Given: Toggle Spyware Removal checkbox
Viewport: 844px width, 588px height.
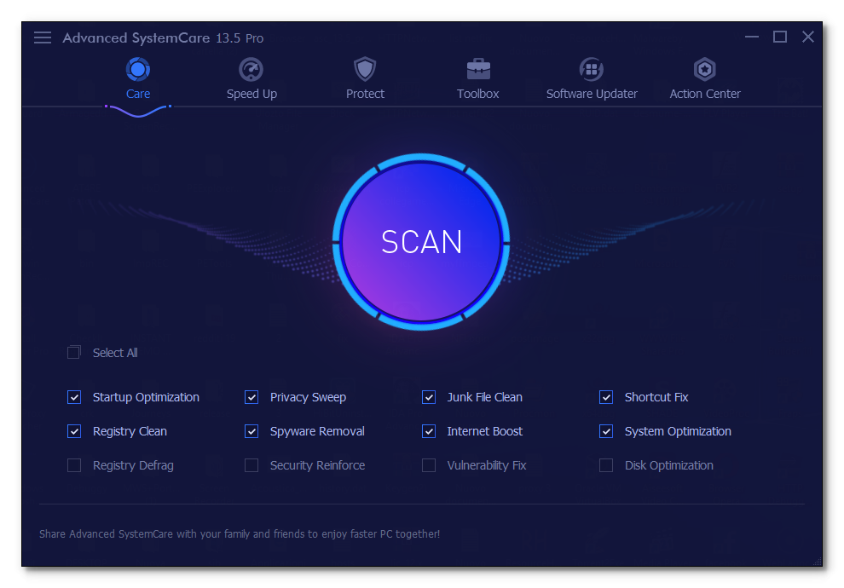Looking at the screenshot, I should (x=251, y=431).
